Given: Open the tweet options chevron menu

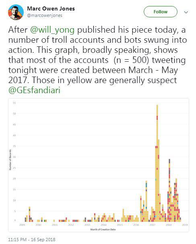Looking at the screenshot, I should pos(186,12).
